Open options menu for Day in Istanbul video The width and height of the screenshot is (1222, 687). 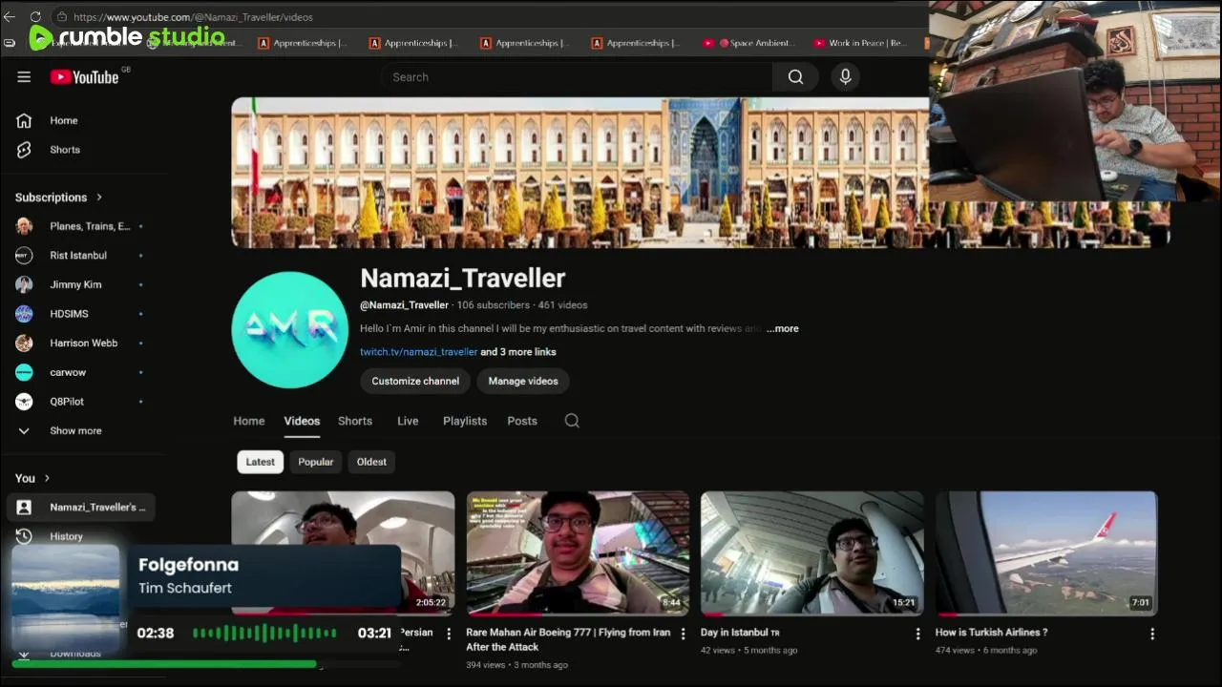[917, 634]
